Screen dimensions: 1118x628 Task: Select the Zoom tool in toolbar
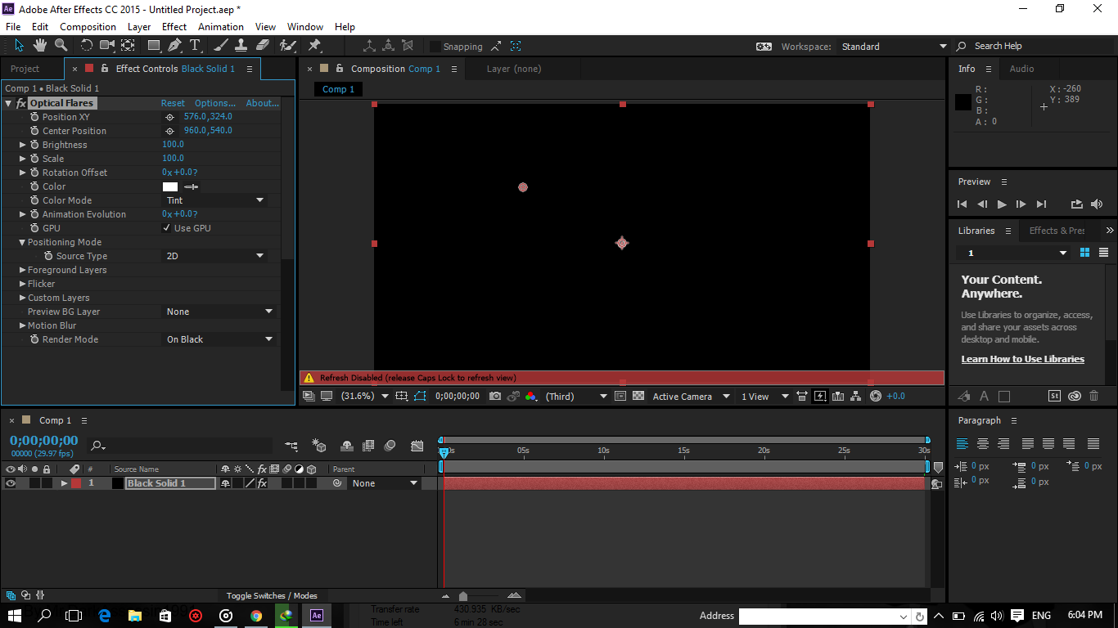(60, 46)
